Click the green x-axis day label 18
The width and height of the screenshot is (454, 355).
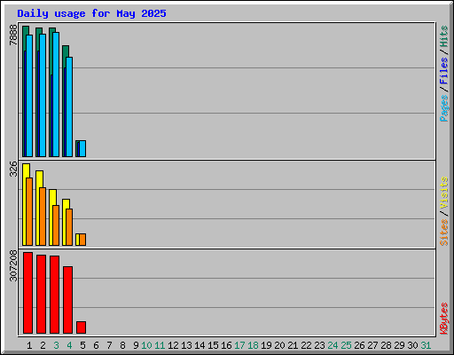(x=253, y=345)
